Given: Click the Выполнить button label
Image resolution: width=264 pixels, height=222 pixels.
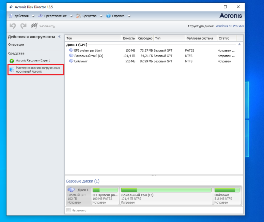Looking at the screenshot, I should (46, 26).
